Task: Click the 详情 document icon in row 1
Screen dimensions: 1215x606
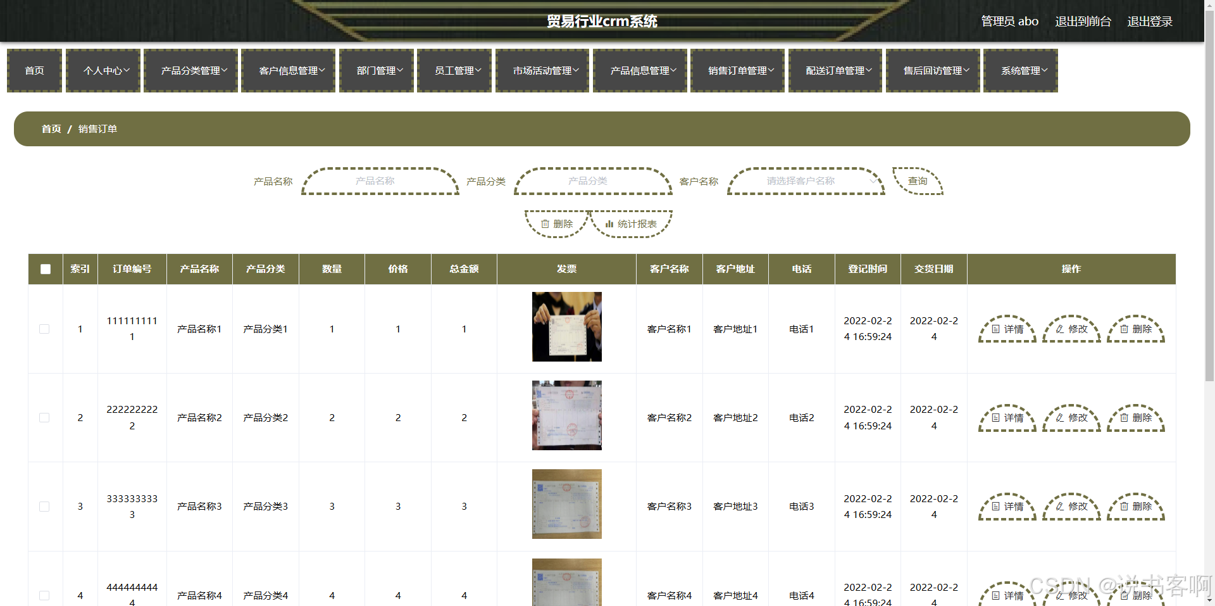Action: pos(995,329)
